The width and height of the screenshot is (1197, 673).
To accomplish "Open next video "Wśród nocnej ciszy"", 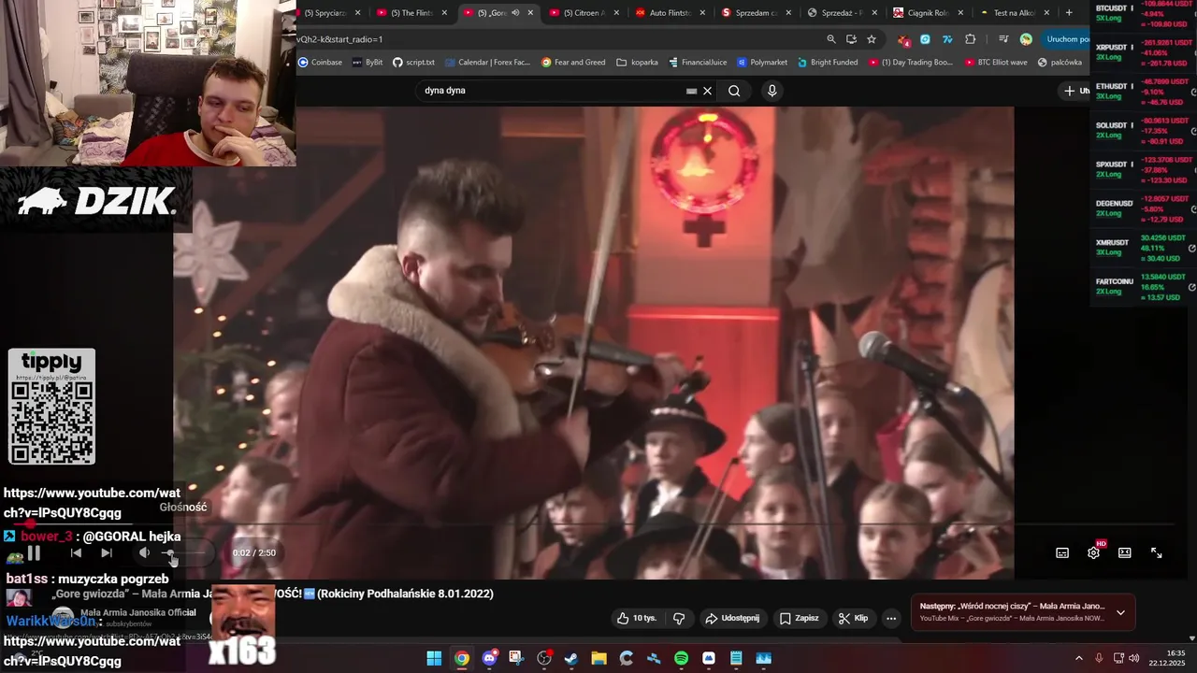I will tap(1012, 606).
